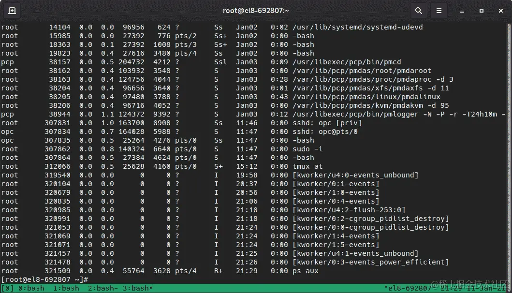Click the ps aux command text

(x=305, y=271)
